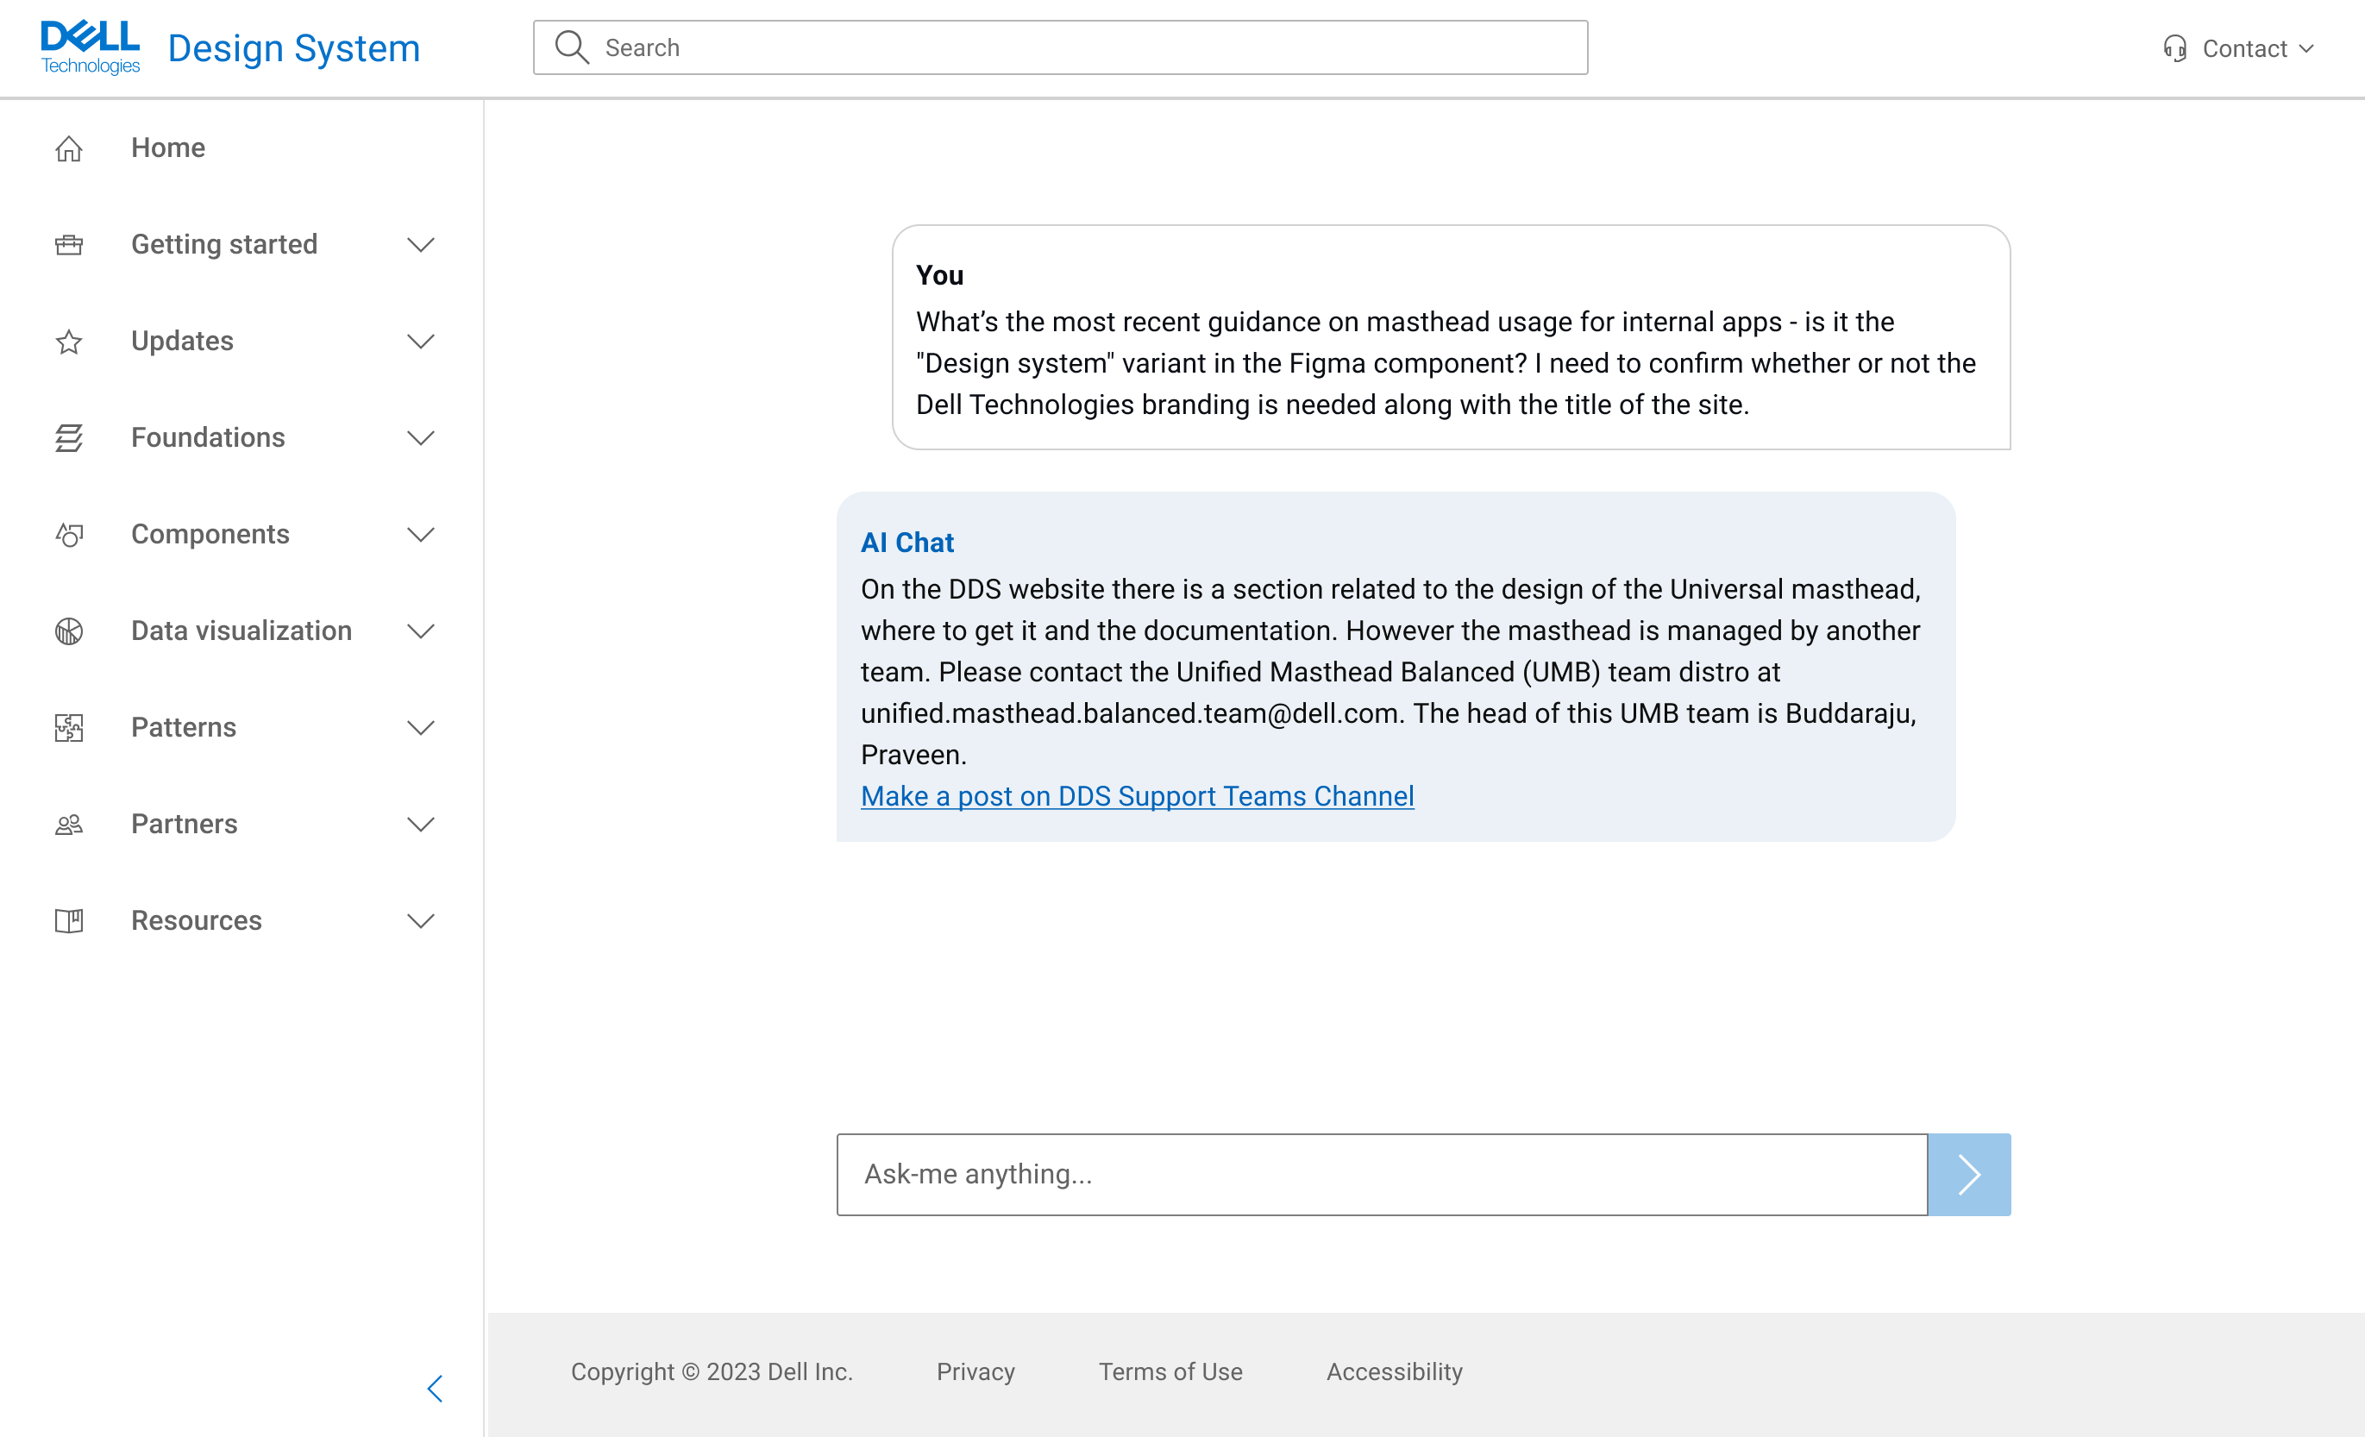
Task: Collapse the sidebar with left arrow
Action: coord(435,1388)
